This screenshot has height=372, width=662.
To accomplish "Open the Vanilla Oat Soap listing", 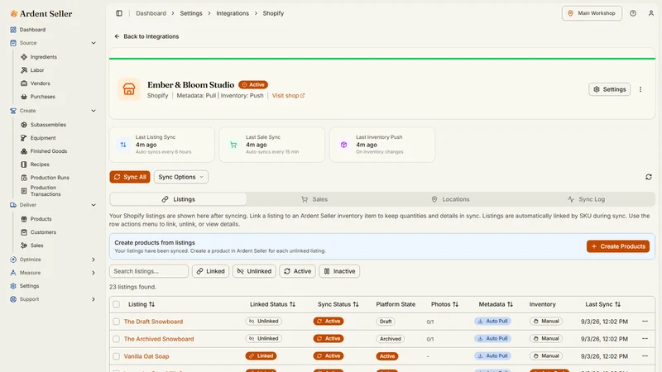I will (146, 356).
